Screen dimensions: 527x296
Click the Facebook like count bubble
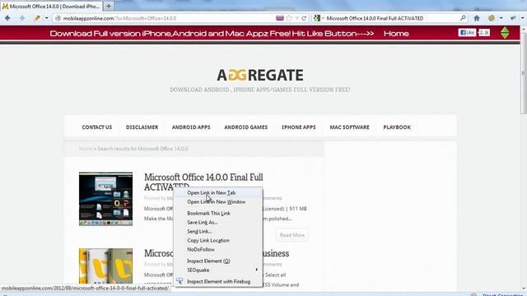484,33
